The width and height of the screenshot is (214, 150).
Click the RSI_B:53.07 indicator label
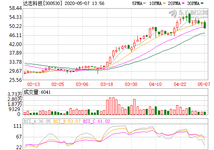(67, 121)
